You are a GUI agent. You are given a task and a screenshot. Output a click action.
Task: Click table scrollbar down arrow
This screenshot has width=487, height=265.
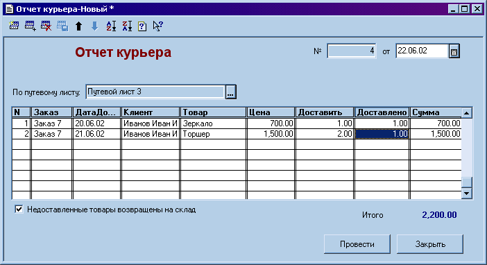[x=466, y=194]
